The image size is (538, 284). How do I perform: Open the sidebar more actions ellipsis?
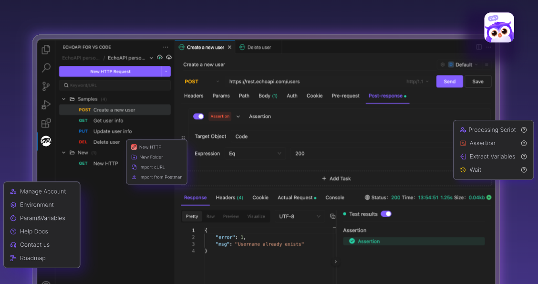pos(166,47)
